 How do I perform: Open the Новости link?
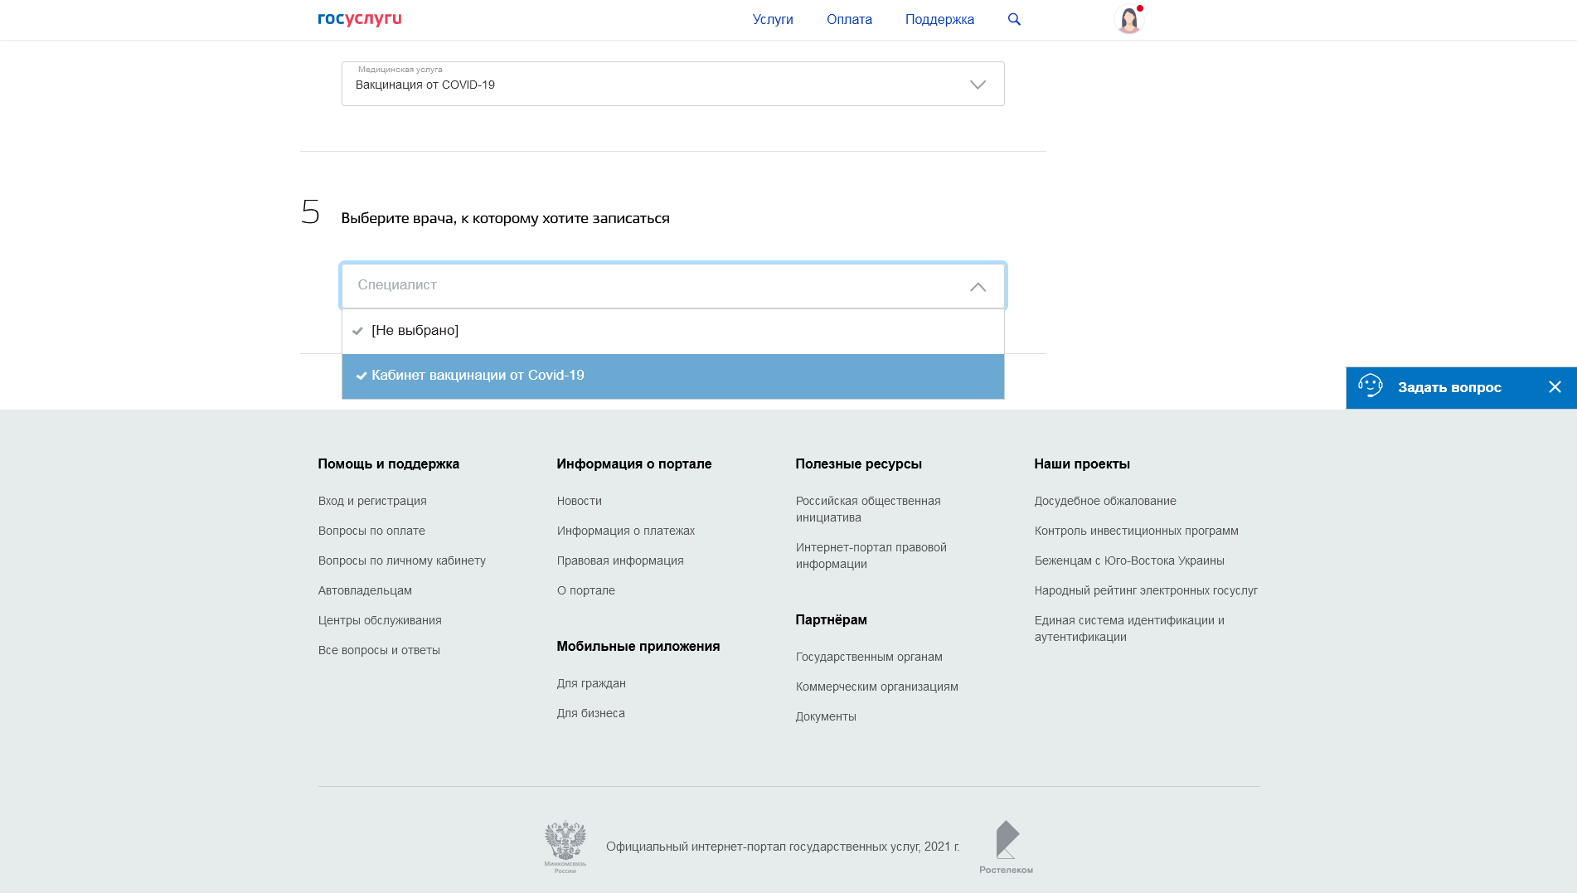click(x=580, y=501)
